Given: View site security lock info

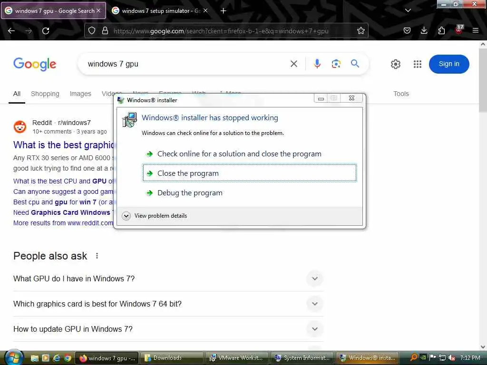Looking at the screenshot, I should pos(105,31).
